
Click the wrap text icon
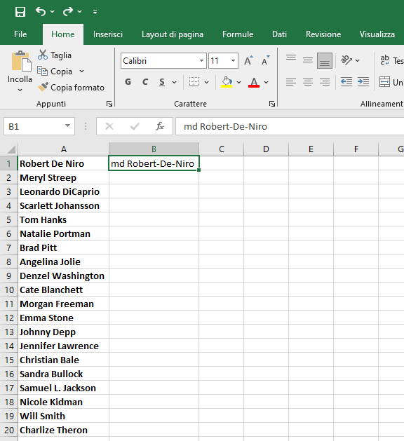coord(384,60)
